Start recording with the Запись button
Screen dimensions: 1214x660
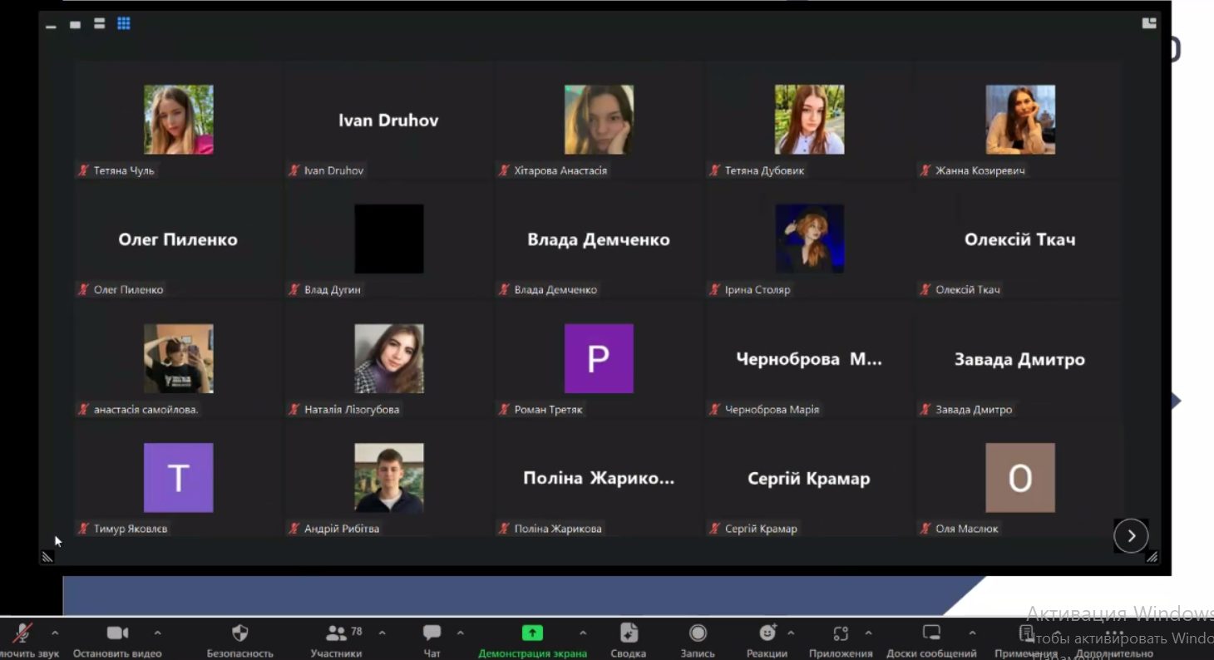click(698, 633)
